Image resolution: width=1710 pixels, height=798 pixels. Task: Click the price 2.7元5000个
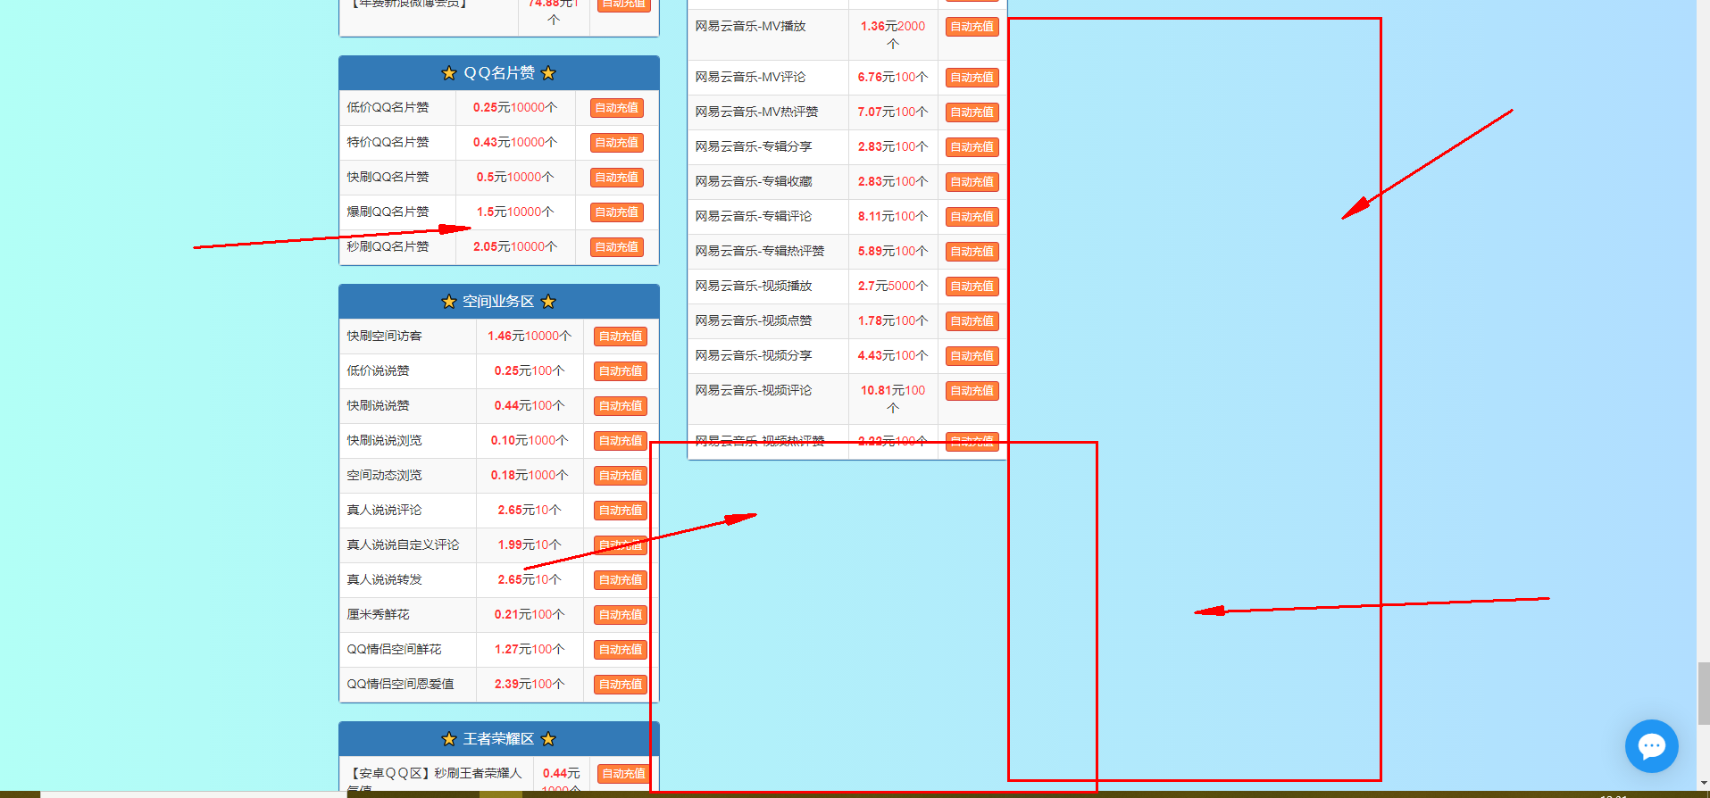point(893,286)
